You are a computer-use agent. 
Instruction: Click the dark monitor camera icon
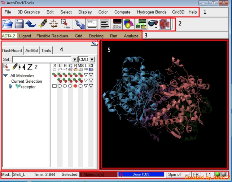point(117,24)
